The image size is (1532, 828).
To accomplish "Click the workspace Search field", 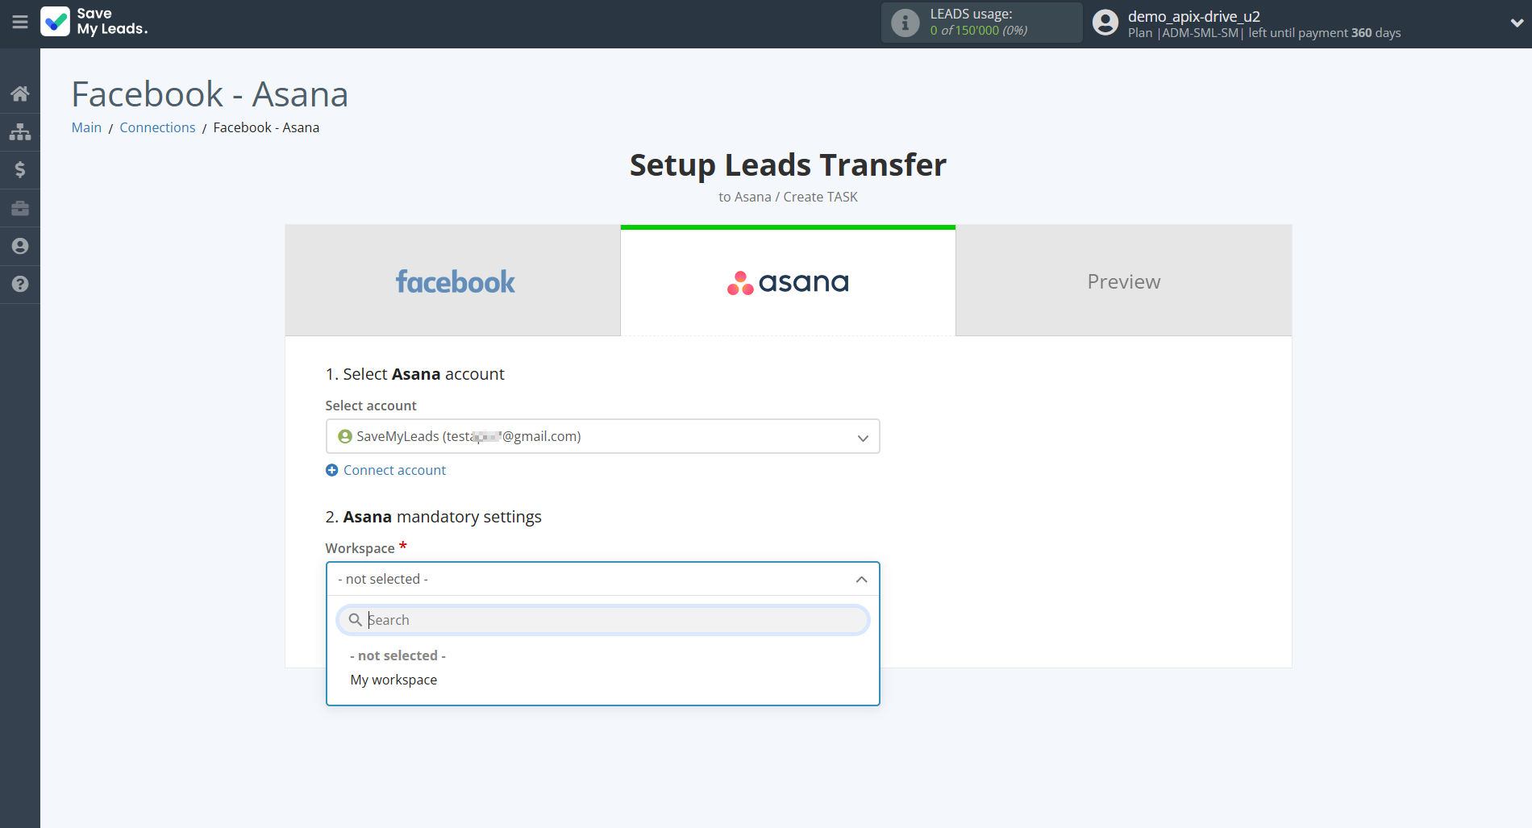I will click(613, 620).
